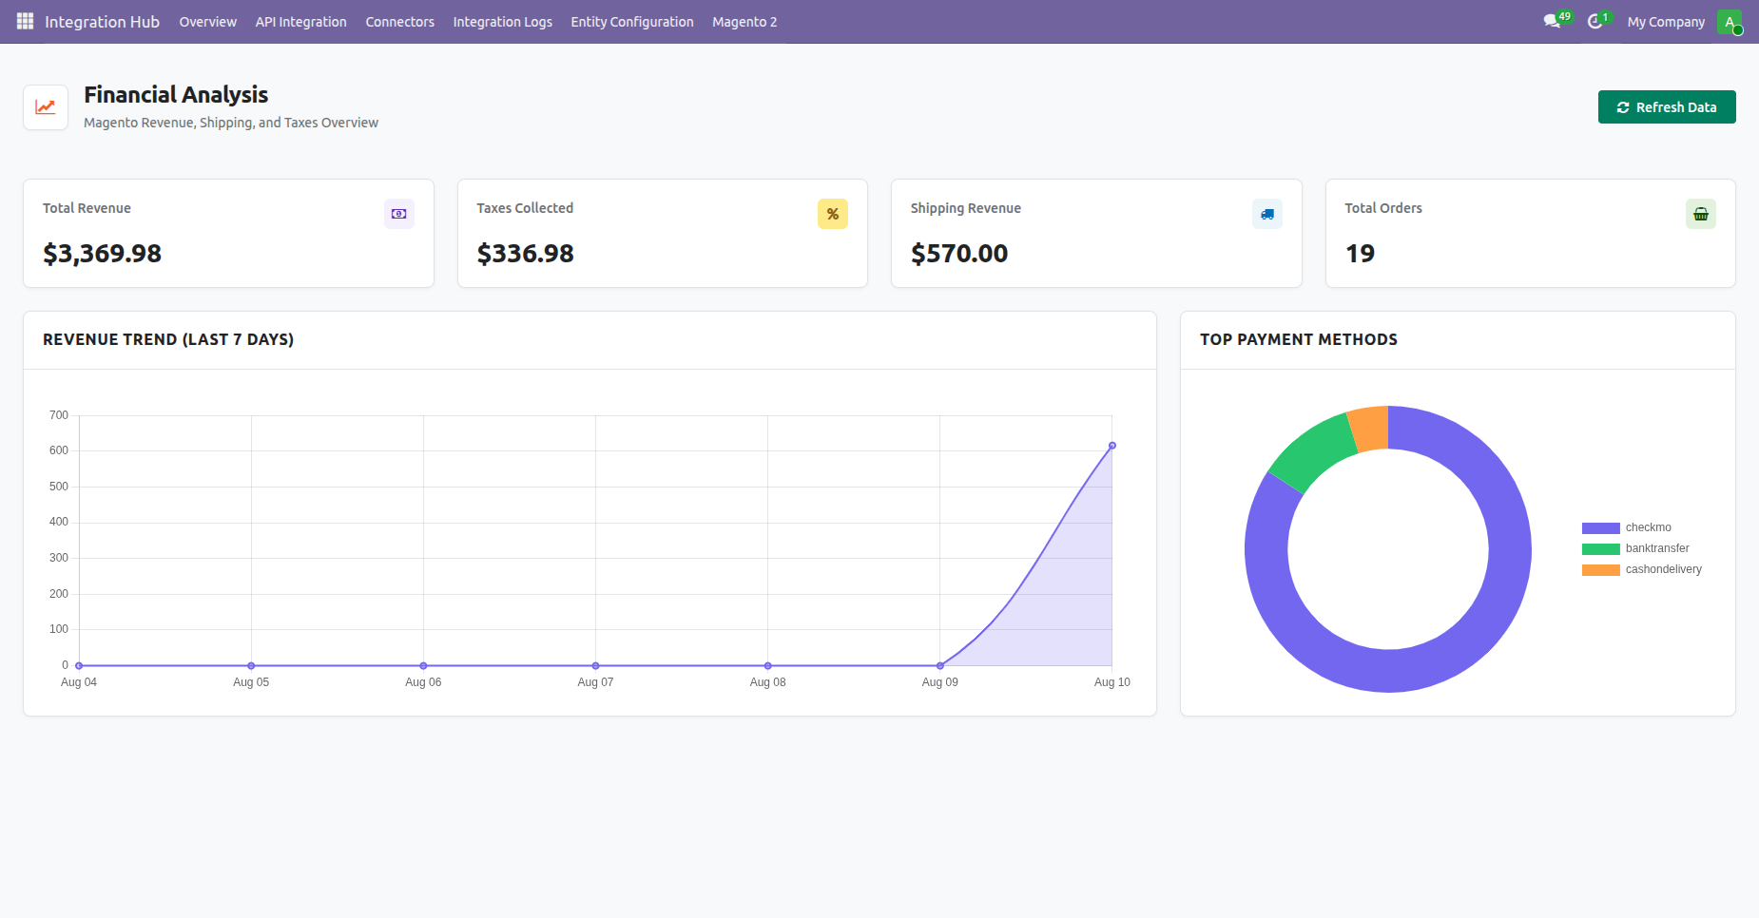This screenshot has height=918, width=1759.
Task: Click the total orders value 19
Action: point(1360,254)
